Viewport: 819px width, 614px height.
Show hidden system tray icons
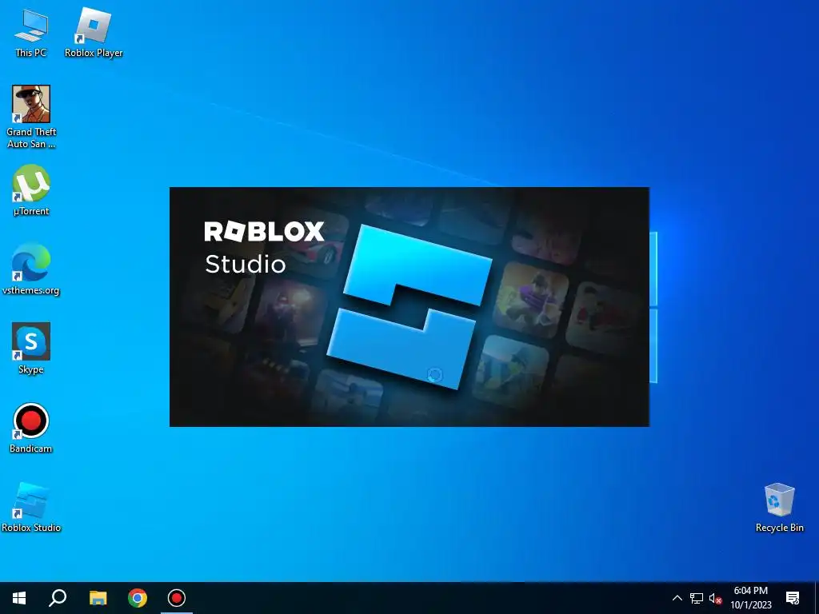[x=677, y=598]
